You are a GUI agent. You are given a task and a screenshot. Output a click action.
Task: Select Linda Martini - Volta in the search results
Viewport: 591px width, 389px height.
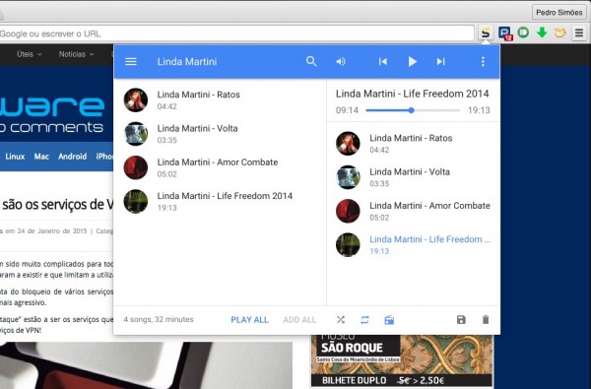220,134
